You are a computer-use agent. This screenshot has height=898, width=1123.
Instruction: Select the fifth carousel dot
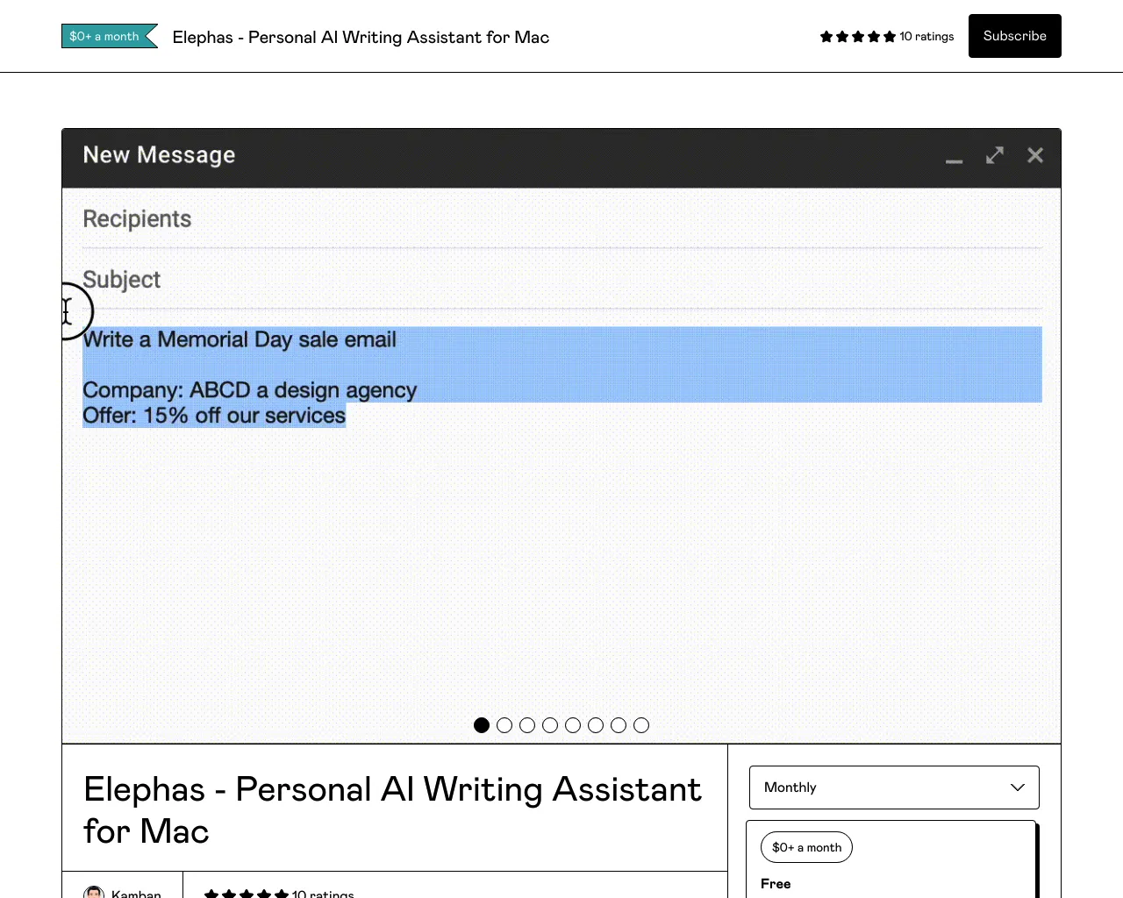(x=573, y=725)
